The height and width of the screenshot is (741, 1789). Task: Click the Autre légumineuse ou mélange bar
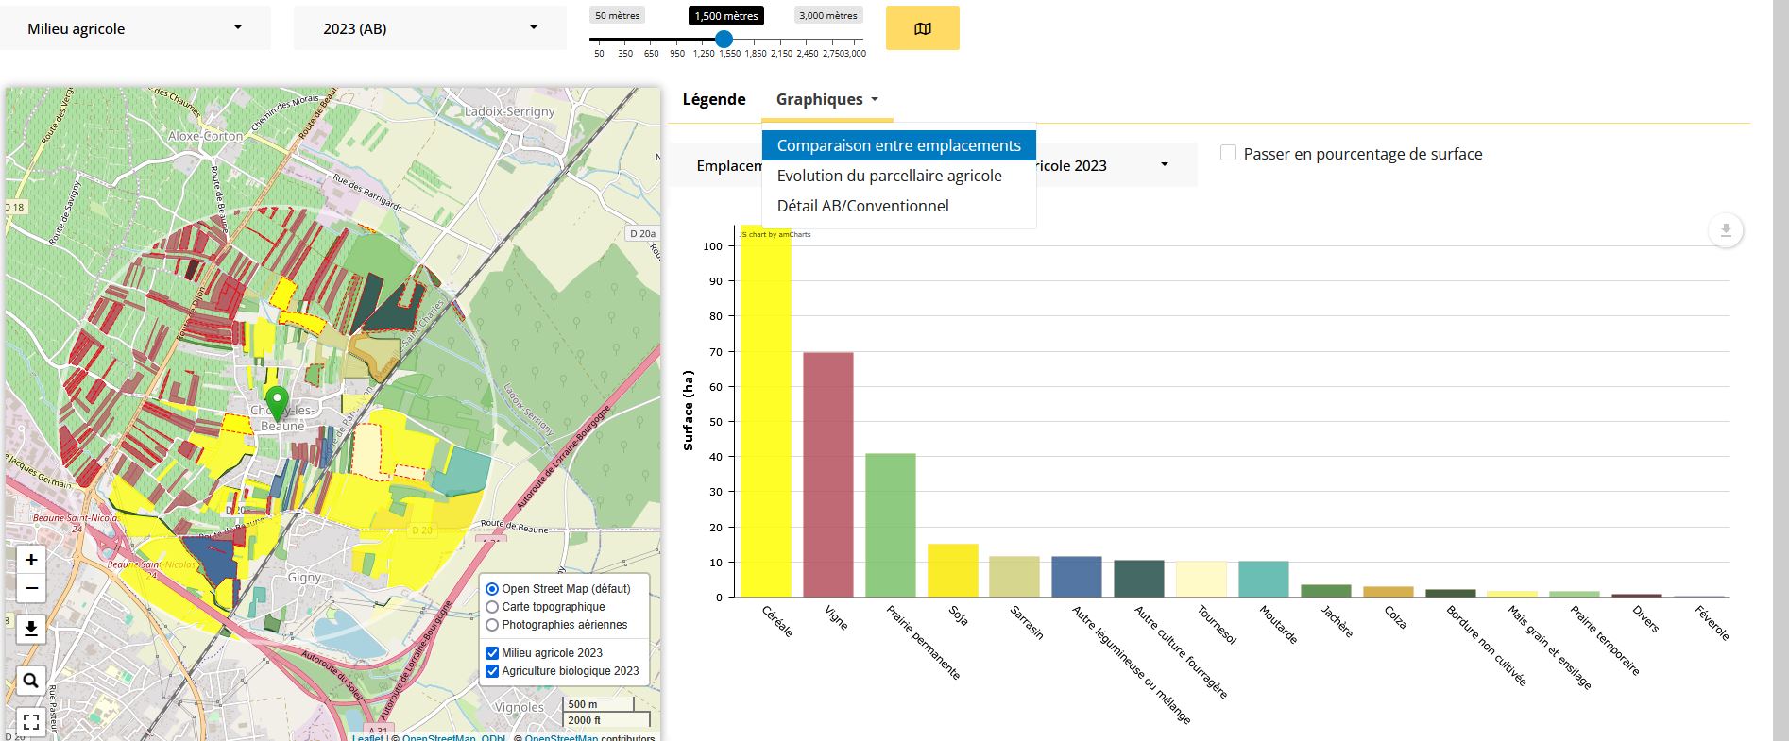coord(1077,577)
